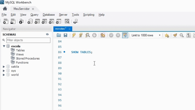This screenshot has width=195, height=110.
Task: Open the File menu
Action: point(4,15)
